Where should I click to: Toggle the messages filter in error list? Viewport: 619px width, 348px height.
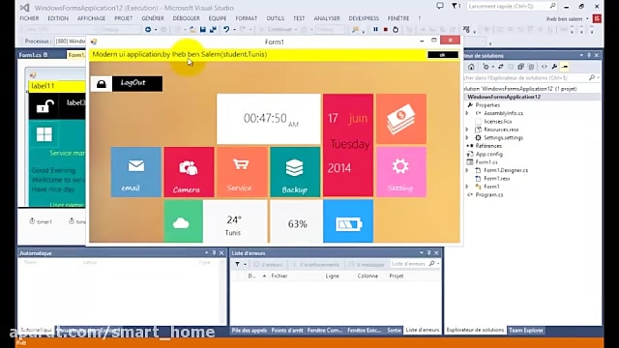(x=367, y=264)
